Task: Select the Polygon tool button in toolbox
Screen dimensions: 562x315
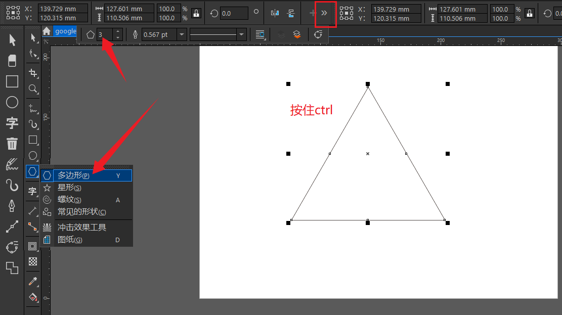Action: point(32,171)
